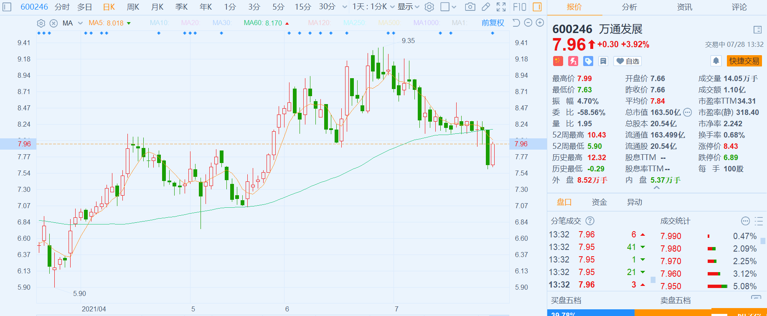The height and width of the screenshot is (316, 767).
Task: Click the 成交统计 list scrollbar thumb
Action: pos(763,241)
